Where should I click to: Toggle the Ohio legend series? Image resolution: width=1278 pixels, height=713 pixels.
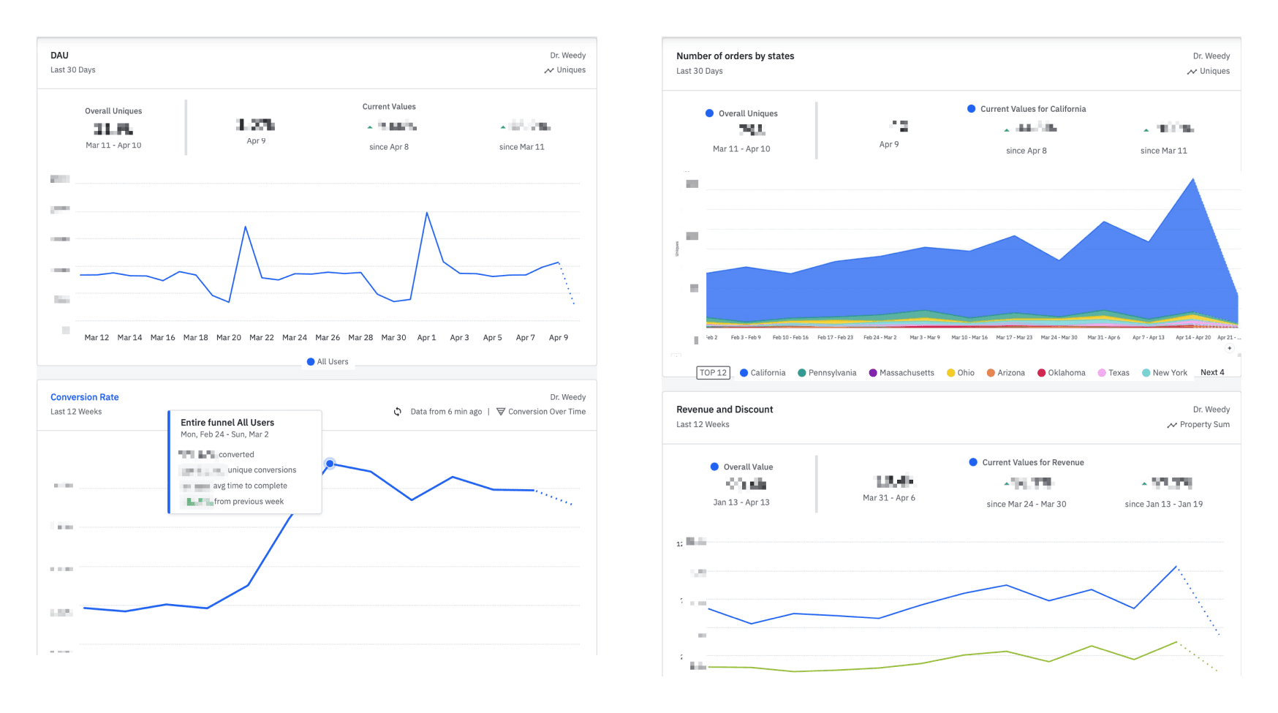pyautogui.click(x=961, y=373)
